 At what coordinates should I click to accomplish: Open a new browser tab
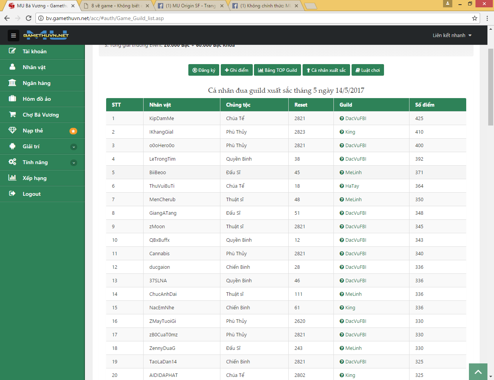coord(311,6)
